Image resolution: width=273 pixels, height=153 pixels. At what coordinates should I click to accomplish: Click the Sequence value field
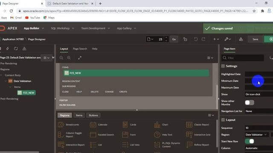[259, 128]
